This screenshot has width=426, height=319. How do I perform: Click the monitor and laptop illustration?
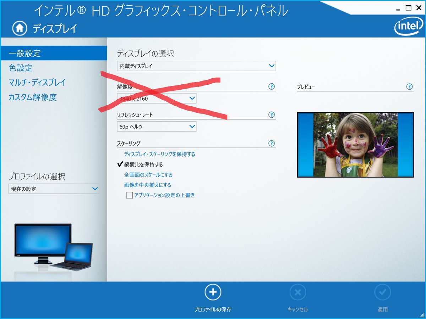click(53, 247)
